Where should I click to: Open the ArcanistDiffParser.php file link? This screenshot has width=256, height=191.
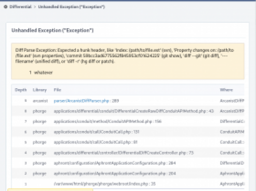click(81, 101)
